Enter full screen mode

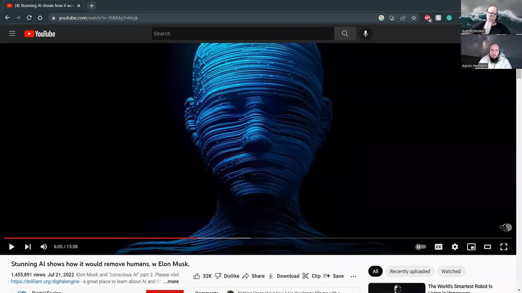(504, 247)
